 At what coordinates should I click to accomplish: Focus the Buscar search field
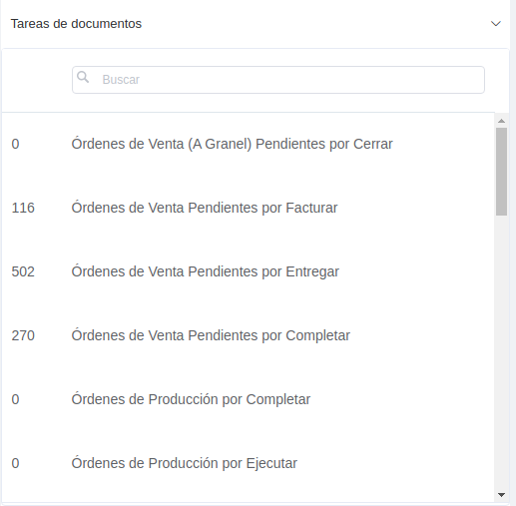point(278,80)
